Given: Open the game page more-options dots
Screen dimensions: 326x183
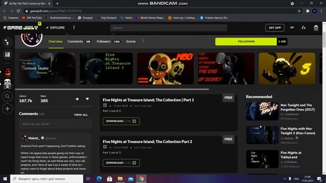Looking at the screenshot, I should coord(143,41).
